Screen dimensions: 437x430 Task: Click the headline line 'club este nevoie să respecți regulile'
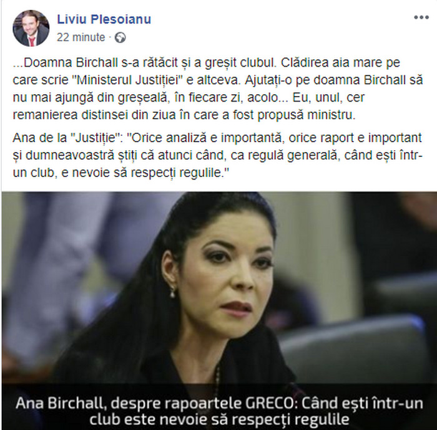click(x=219, y=419)
